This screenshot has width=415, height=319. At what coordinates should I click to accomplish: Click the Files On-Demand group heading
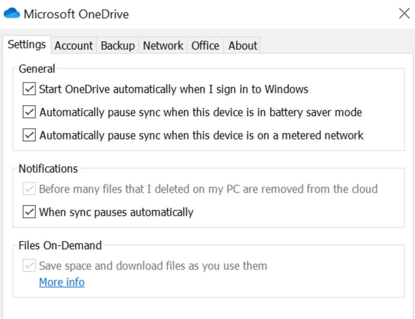(60, 245)
